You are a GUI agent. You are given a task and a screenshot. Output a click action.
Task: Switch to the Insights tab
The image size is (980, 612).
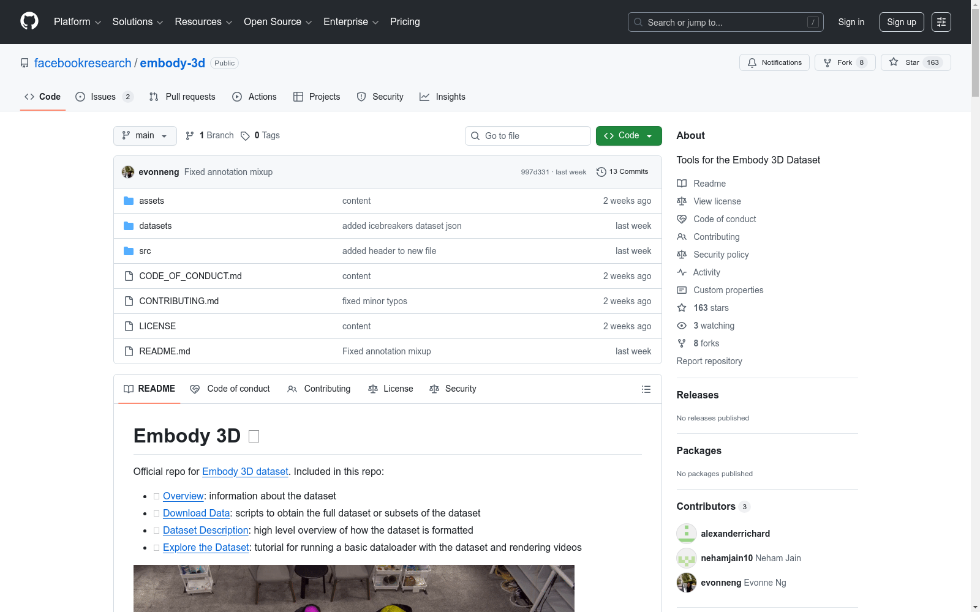coord(443,97)
